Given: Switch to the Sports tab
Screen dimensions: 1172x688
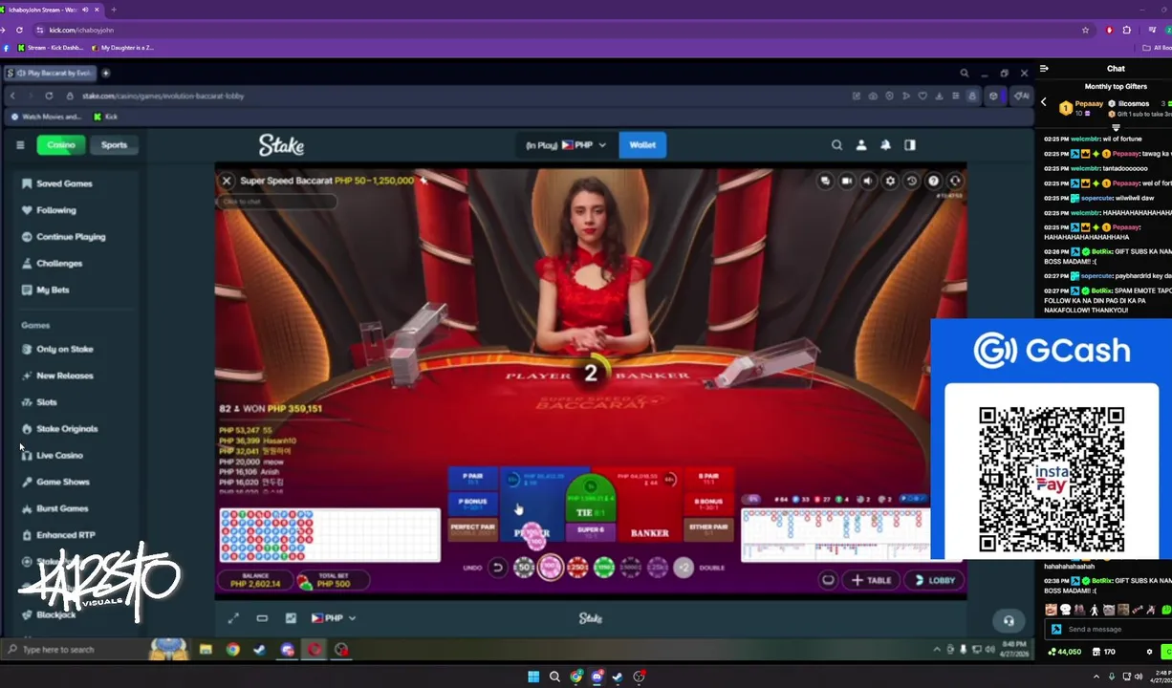Looking at the screenshot, I should tap(114, 145).
